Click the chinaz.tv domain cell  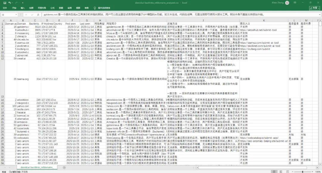[23, 36]
